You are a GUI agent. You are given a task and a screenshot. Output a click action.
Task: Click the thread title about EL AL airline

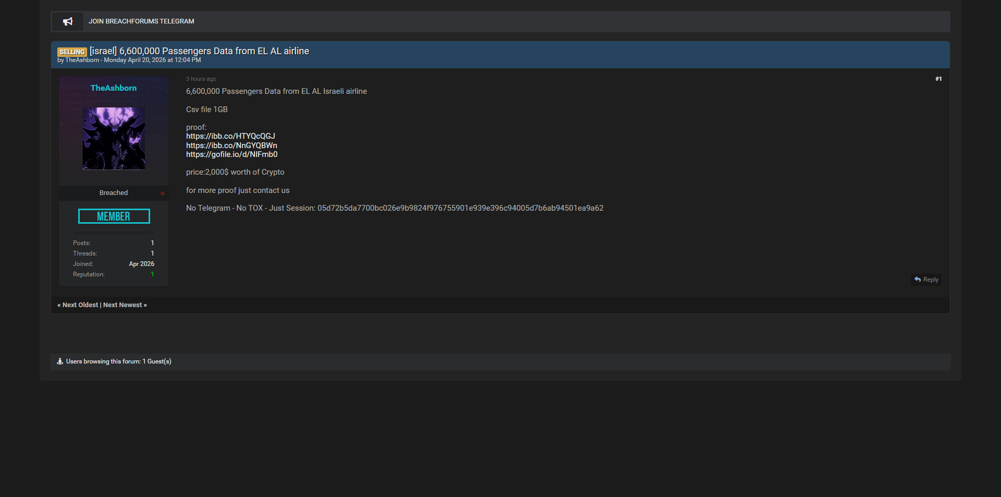pyautogui.click(x=199, y=51)
